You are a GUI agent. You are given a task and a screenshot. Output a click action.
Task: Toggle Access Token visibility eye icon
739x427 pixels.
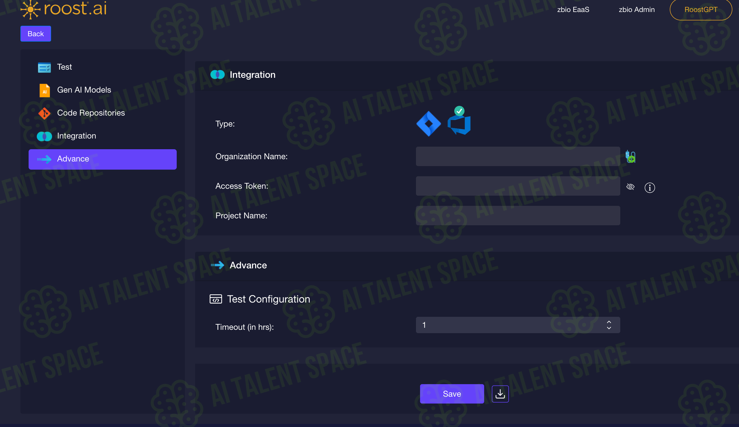pos(630,187)
